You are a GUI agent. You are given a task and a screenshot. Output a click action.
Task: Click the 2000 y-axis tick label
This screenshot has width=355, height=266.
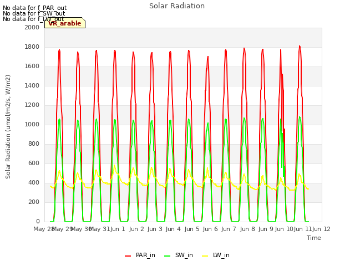coord(32,27)
